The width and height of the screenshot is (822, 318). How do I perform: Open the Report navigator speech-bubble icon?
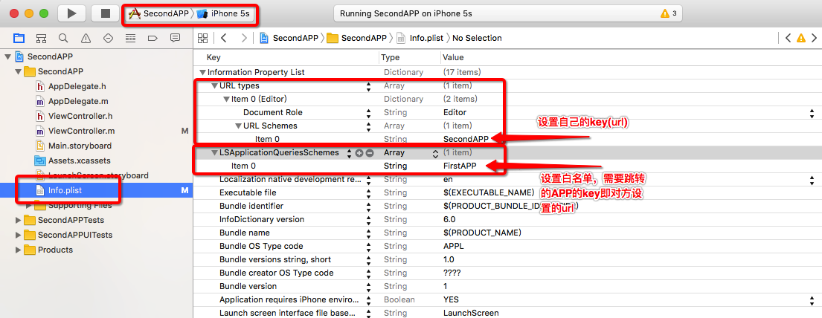point(175,38)
